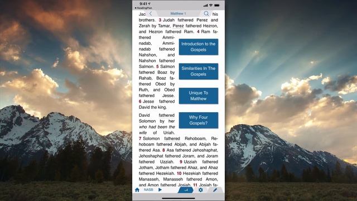
Task: Open settings with the gear icon
Action: point(201,190)
